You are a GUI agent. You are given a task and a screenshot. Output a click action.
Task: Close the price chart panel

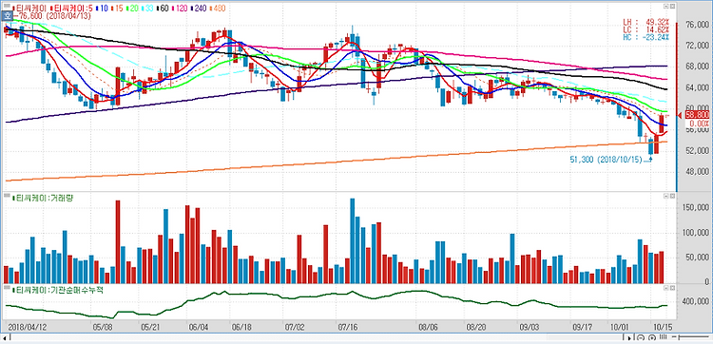672,7
